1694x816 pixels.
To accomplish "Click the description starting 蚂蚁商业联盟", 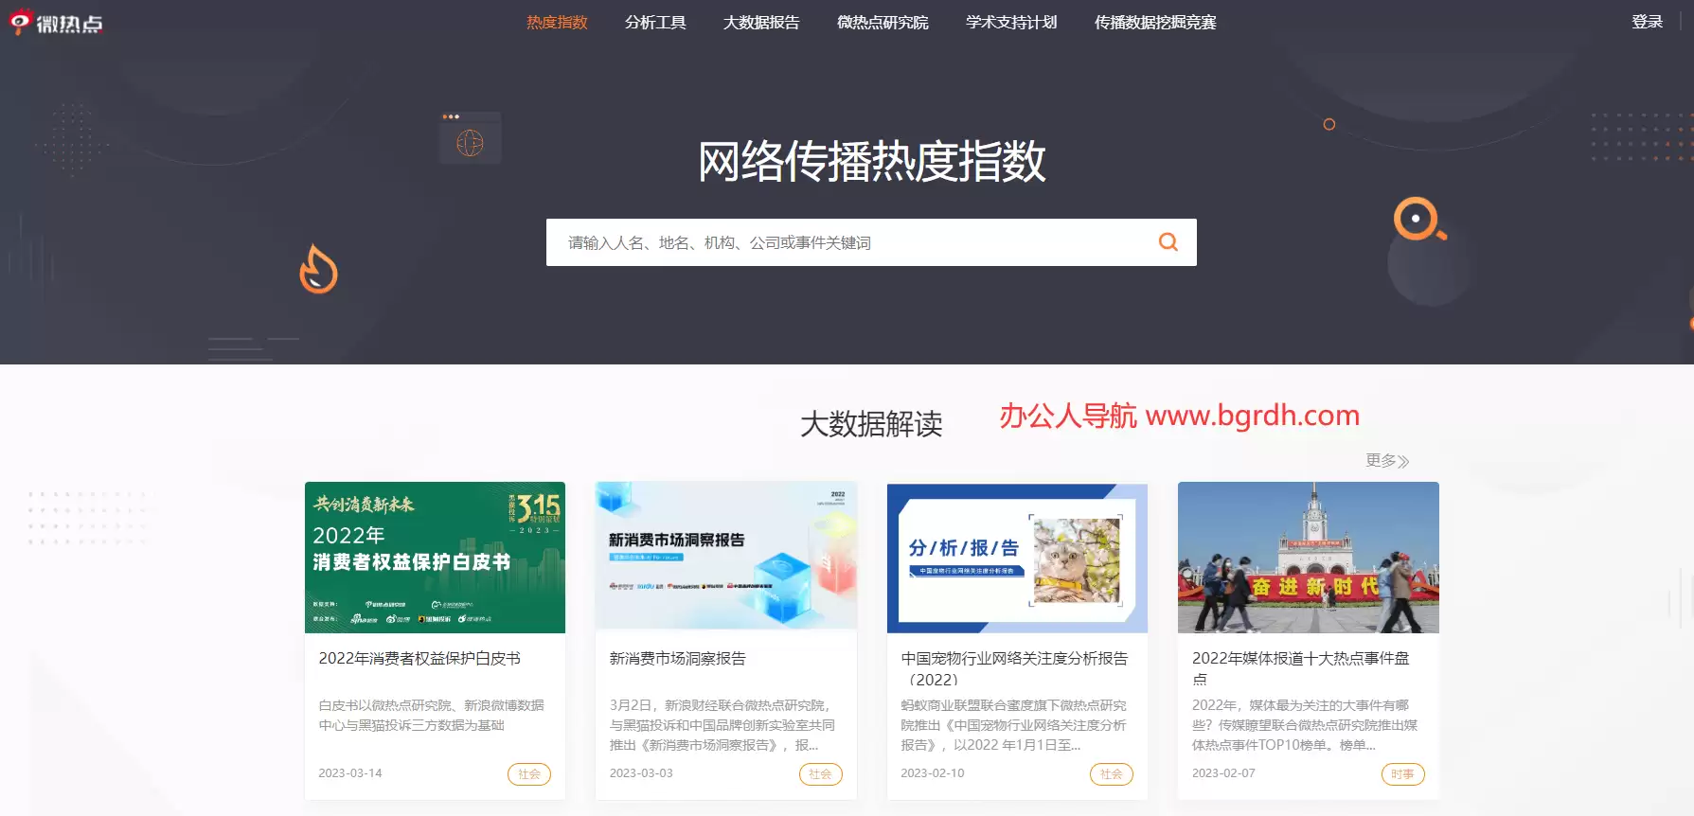I will [x=1013, y=725].
